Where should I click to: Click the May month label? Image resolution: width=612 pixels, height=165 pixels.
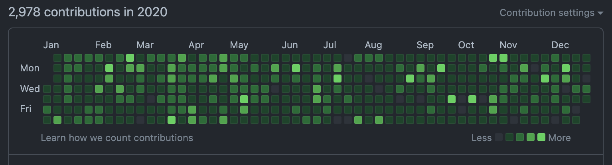pyautogui.click(x=239, y=45)
